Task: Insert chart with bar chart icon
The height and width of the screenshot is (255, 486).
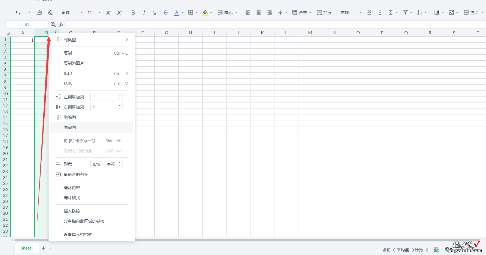Action: coord(437,13)
